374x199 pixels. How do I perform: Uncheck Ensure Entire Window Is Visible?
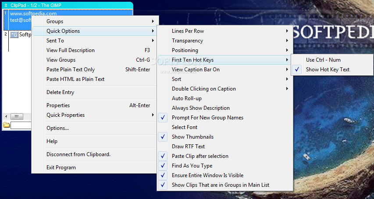pos(224,175)
